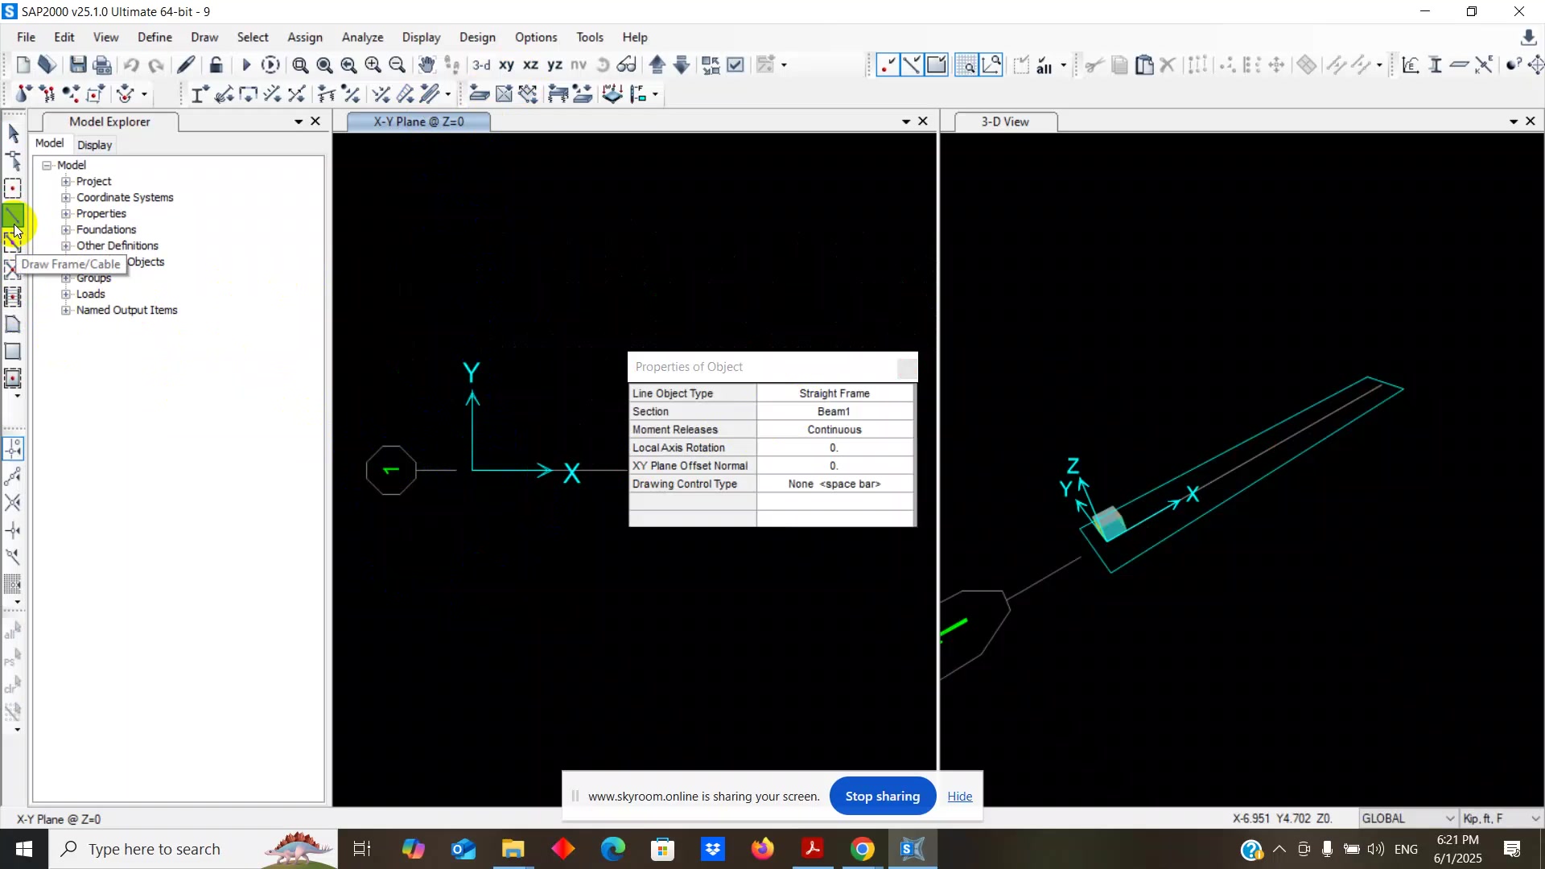Image resolution: width=1545 pixels, height=869 pixels.
Task: Expand the Properties tree node
Action: pos(66,213)
